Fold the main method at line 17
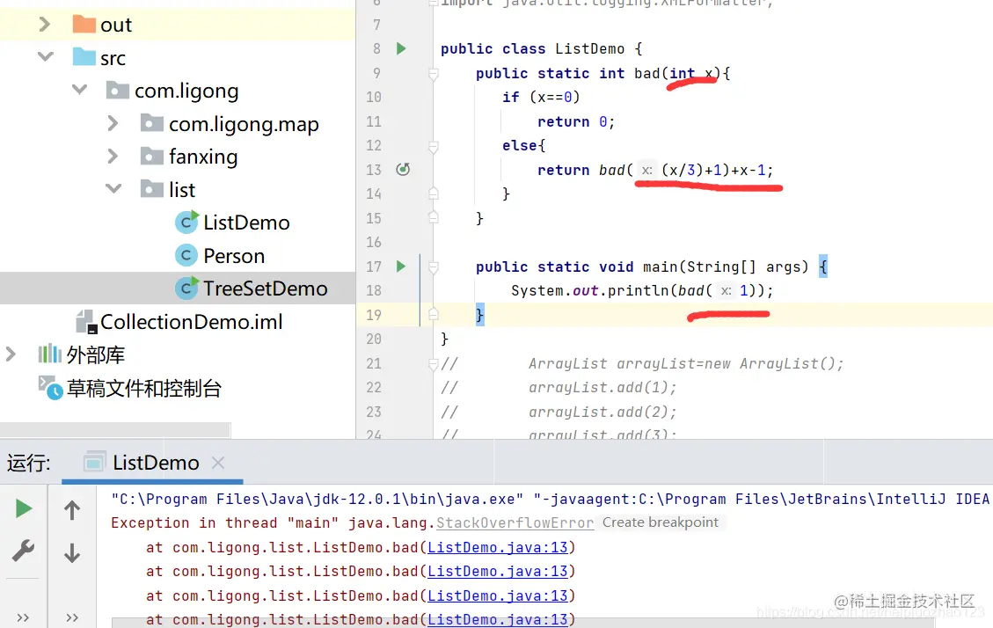Image resolution: width=993 pixels, height=628 pixels. [x=433, y=267]
